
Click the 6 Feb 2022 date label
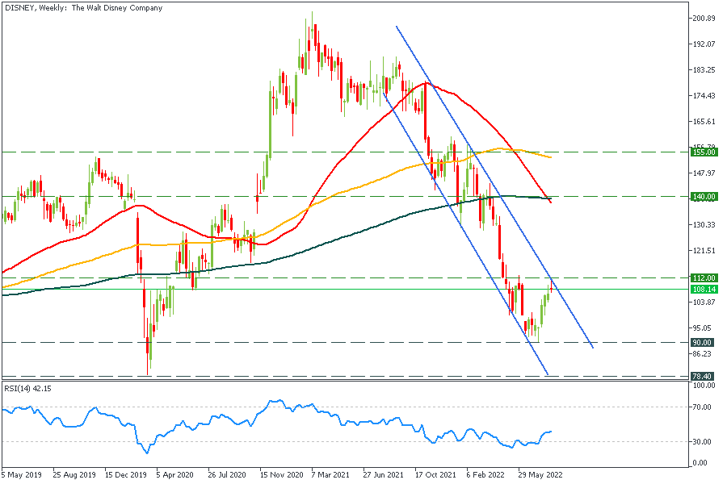[485, 475]
